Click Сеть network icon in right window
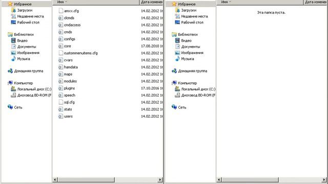The width and height of the screenshot is (328, 184). (x=174, y=107)
